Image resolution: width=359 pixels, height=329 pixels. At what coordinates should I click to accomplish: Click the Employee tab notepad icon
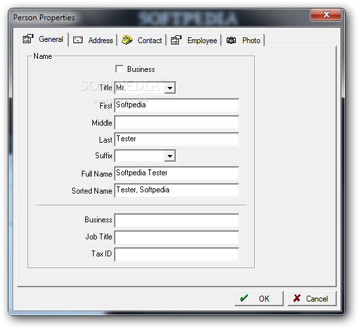coord(176,40)
